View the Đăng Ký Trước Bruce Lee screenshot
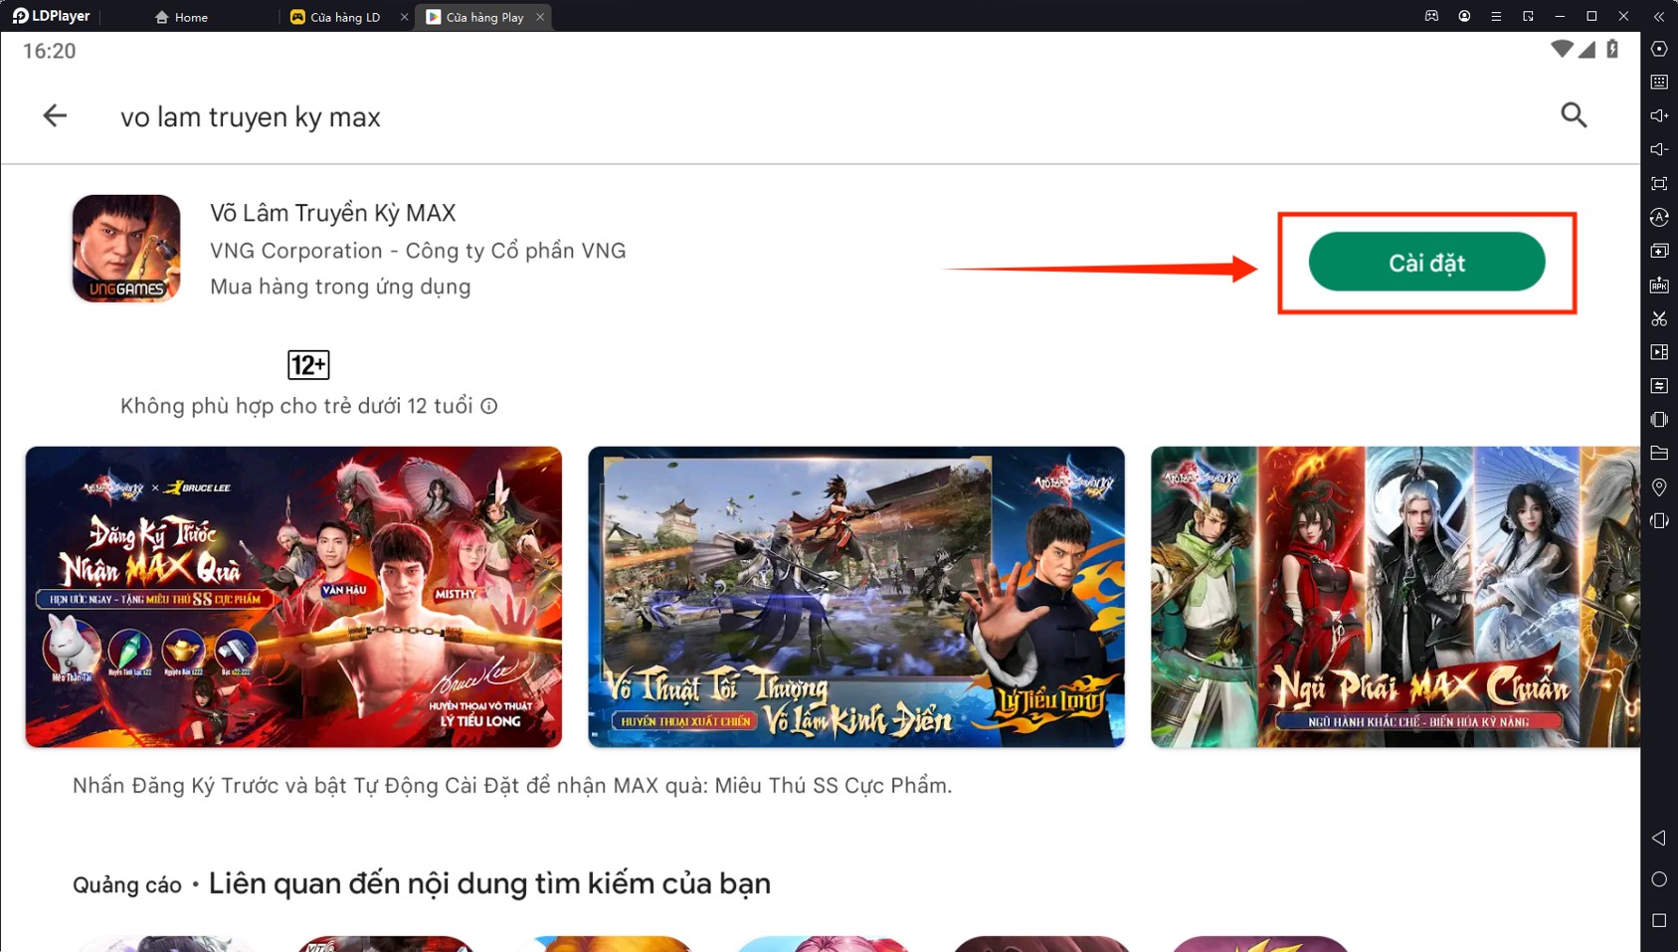 tap(293, 597)
